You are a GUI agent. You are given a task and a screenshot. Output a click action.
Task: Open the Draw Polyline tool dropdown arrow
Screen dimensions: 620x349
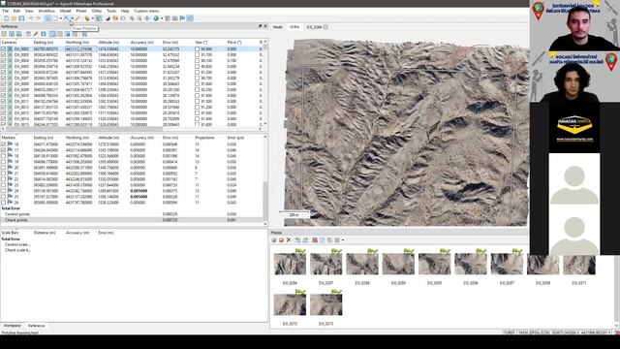pyautogui.click(x=72, y=18)
